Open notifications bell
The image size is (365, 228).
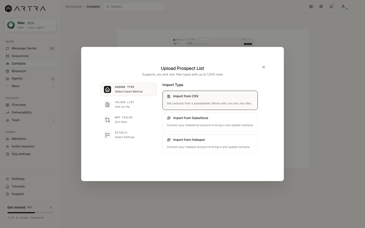(331, 7)
